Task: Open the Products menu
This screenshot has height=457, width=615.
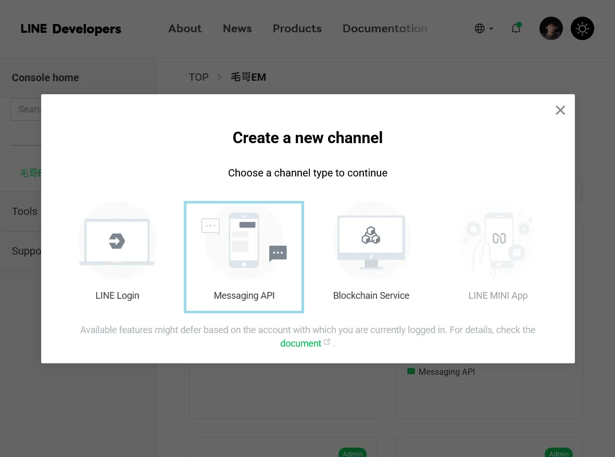Action: pos(297,29)
